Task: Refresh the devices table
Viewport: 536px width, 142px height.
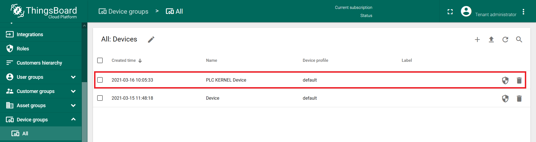Action: coord(505,40)
